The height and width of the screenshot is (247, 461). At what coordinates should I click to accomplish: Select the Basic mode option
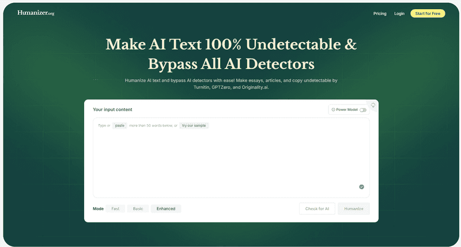[138, 209]
